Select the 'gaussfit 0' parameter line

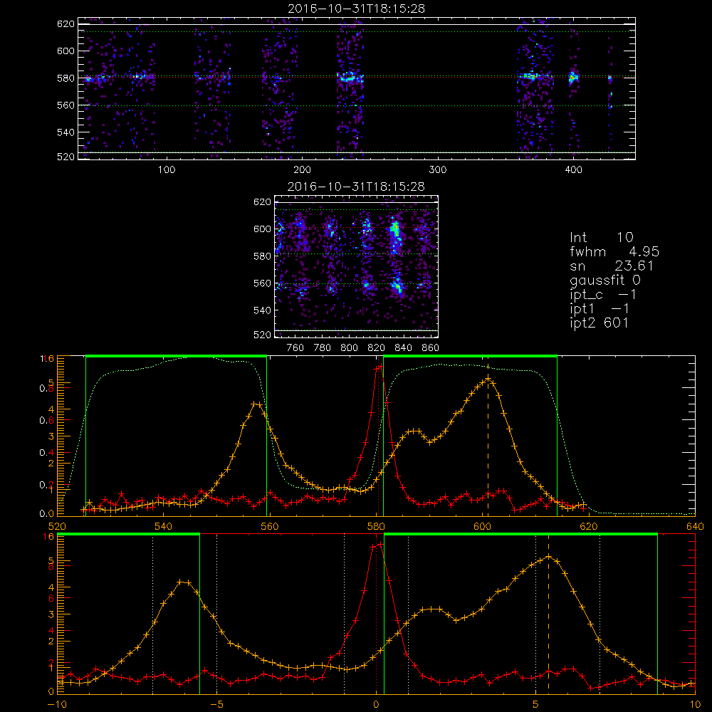605,280
